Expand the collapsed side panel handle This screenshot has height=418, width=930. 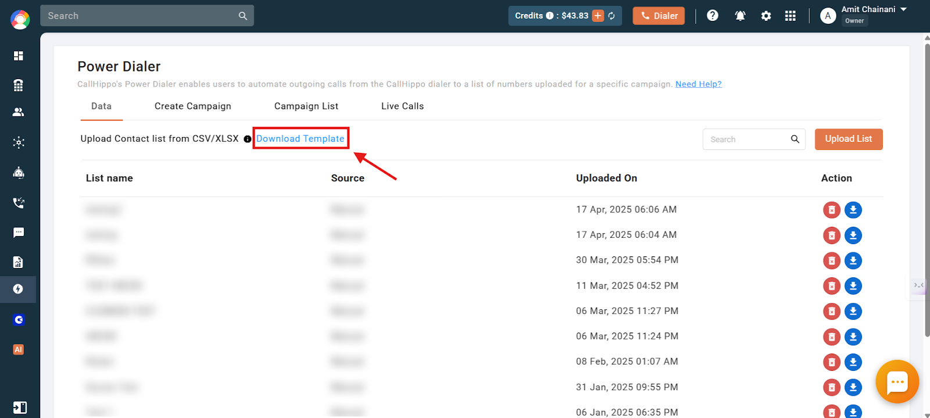click(918, 285)
